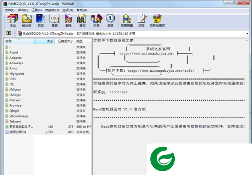Click comment panel scrollbar up arrow
This screenshot has width=252, height=175.
pyautogui.click(x=247, y=41)
